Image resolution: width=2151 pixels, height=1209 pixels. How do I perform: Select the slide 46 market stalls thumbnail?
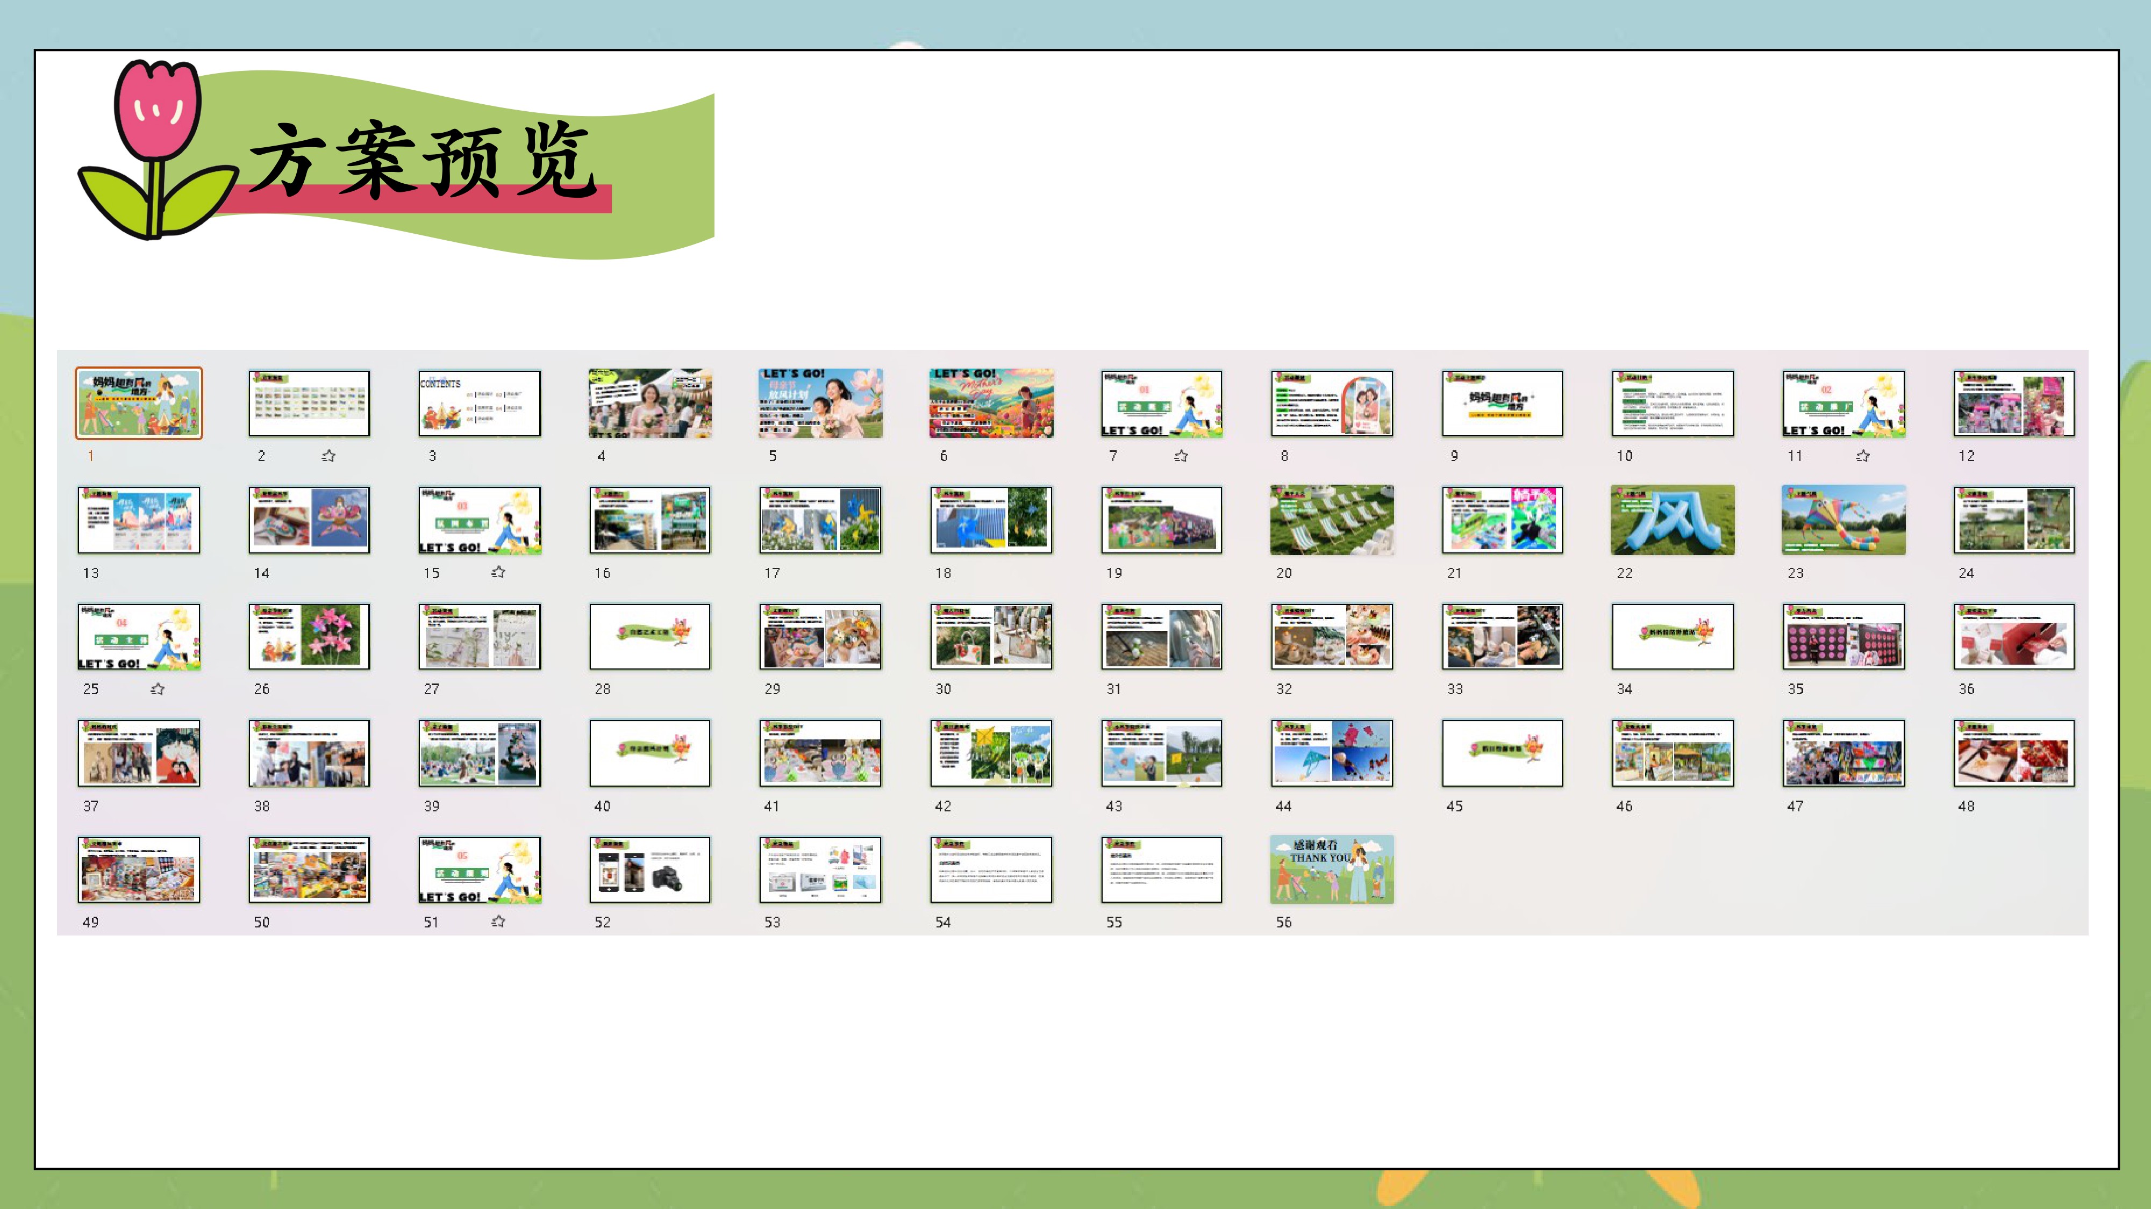(1673, 753)
